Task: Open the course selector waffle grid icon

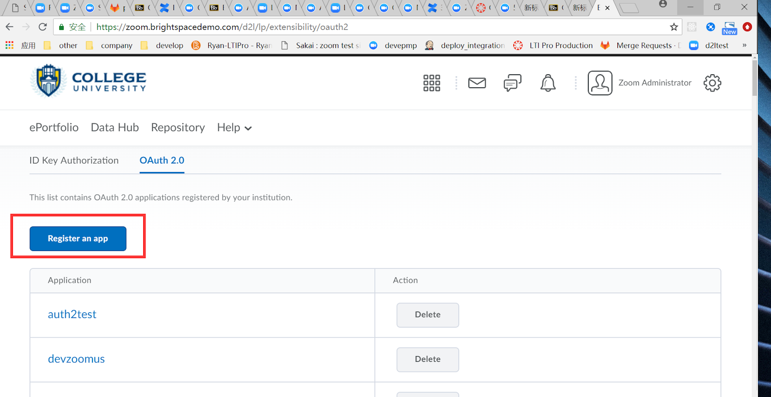Action: [x=431, y=83]
